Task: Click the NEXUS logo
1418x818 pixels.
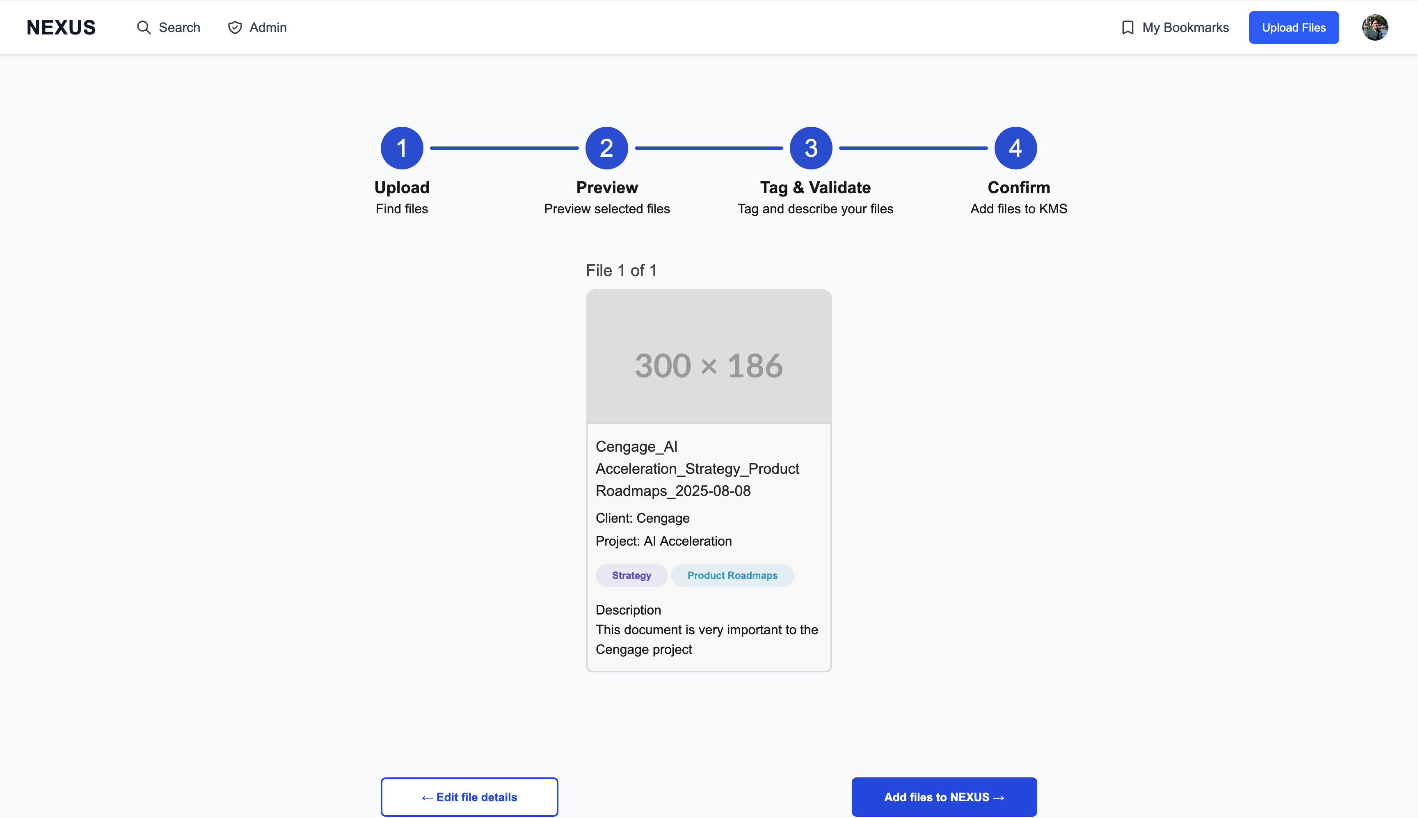Action: point(61,27)
